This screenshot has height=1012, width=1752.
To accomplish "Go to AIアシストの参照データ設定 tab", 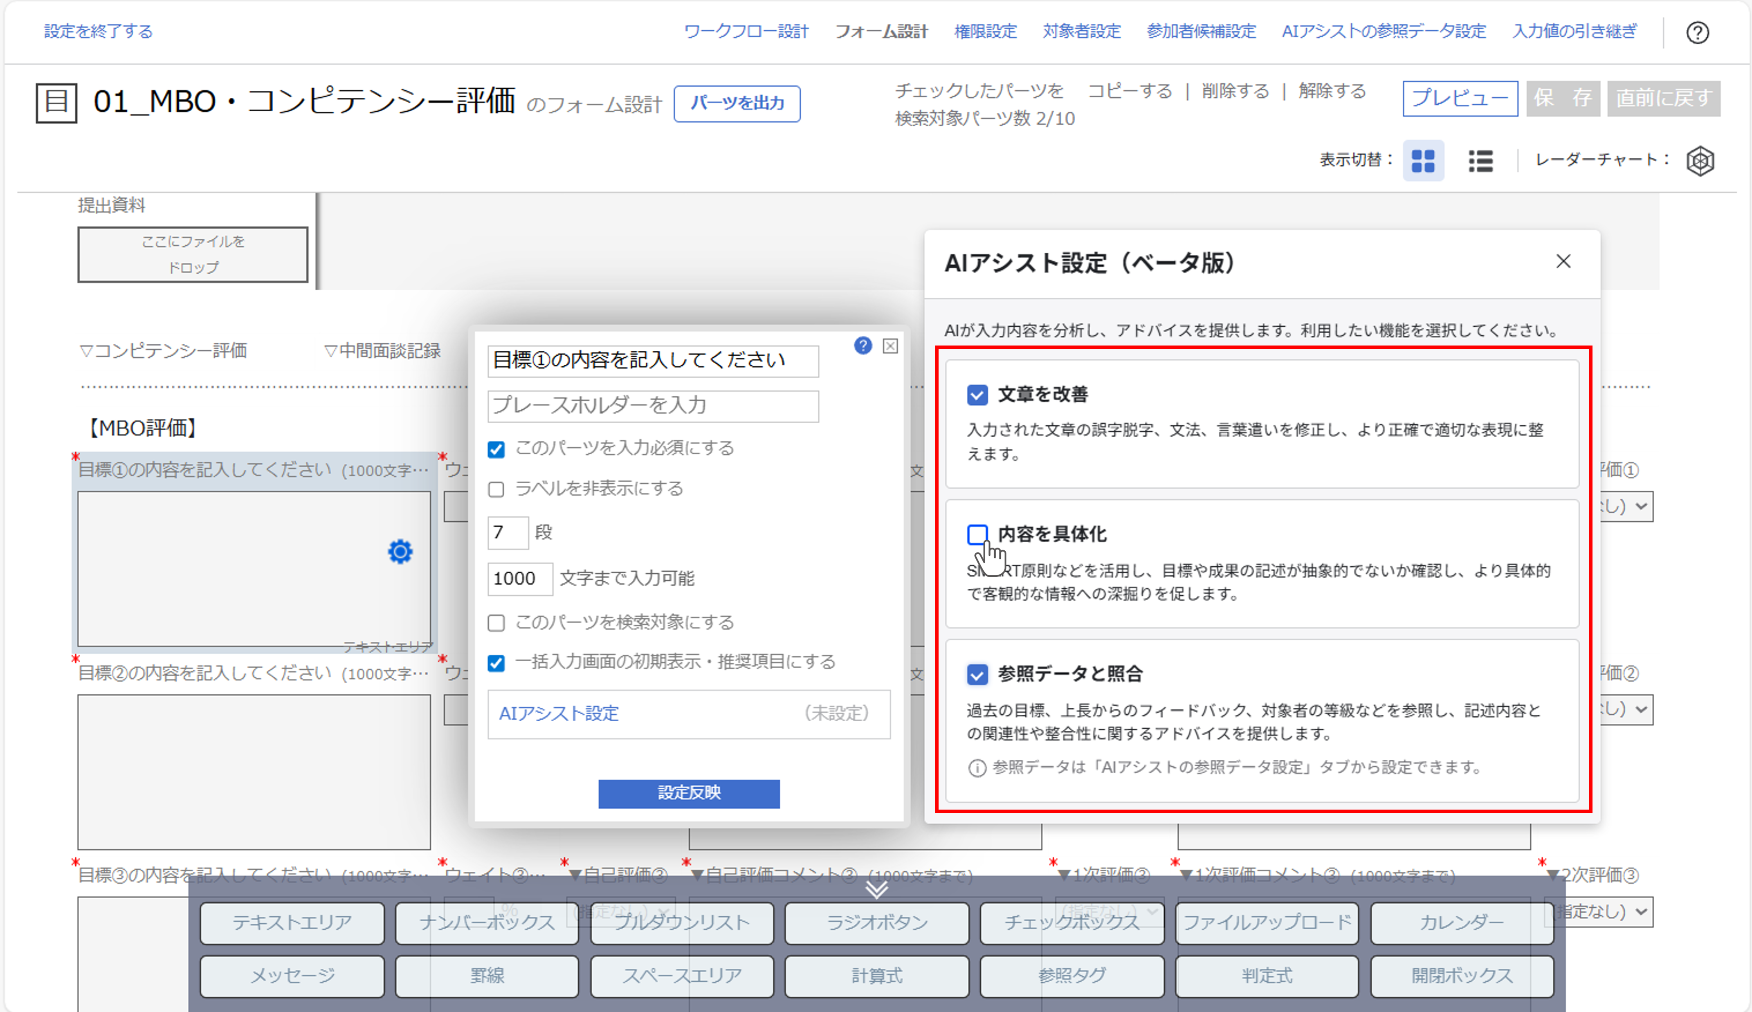I will [x=1383, y=31].
